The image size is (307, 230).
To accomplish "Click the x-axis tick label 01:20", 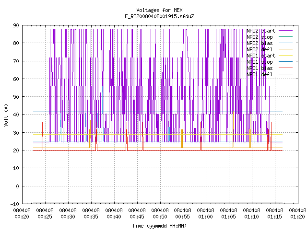I will (297, 217).
